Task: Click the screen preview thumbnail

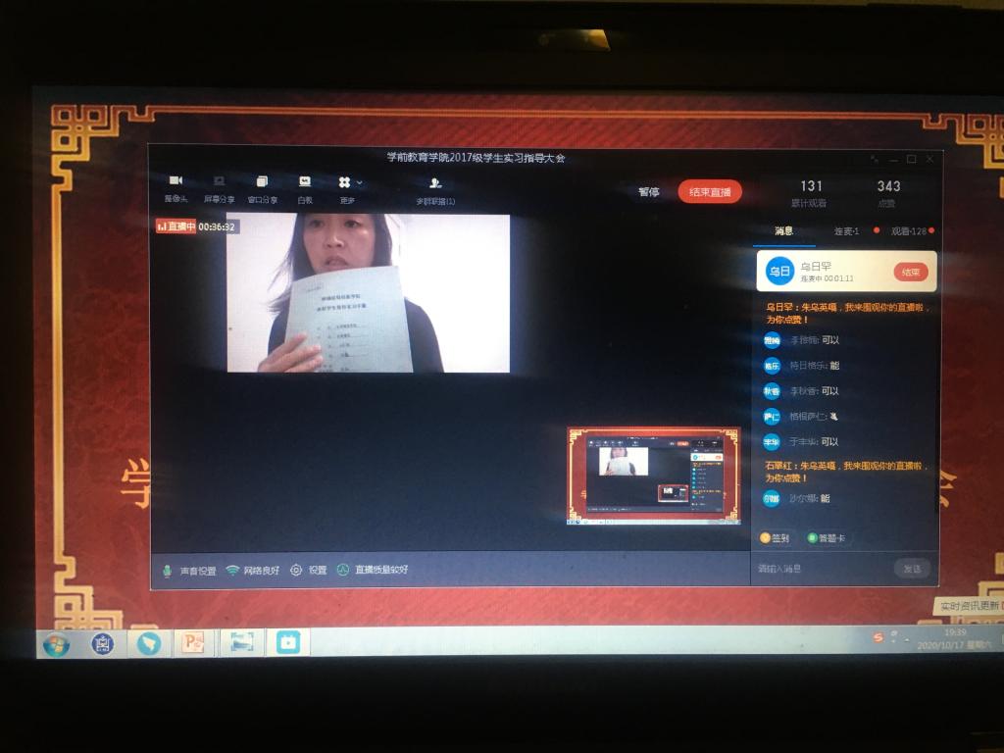Action: point(653,474)
